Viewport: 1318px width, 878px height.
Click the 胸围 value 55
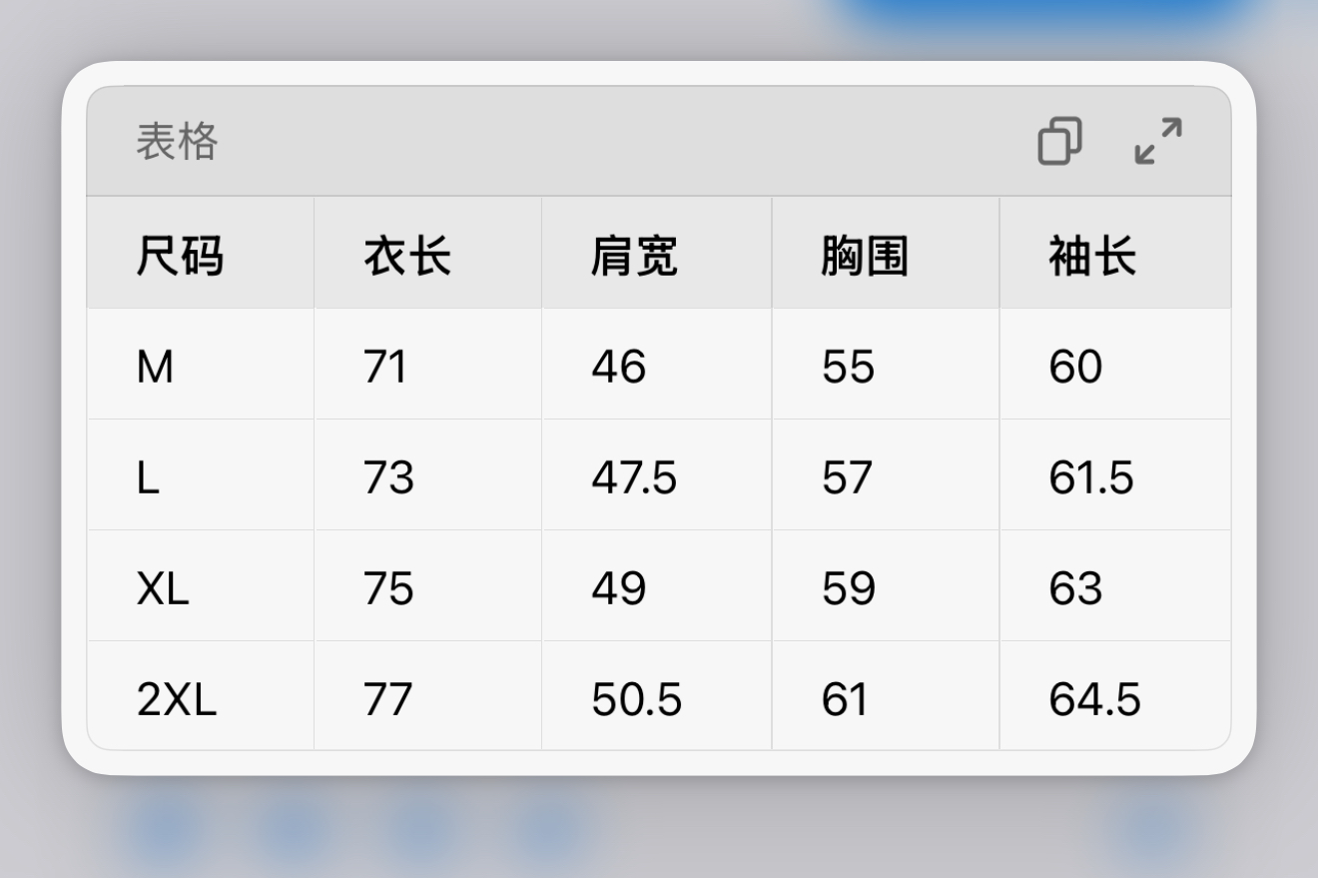pyautogui.click(x=849, y=368)
